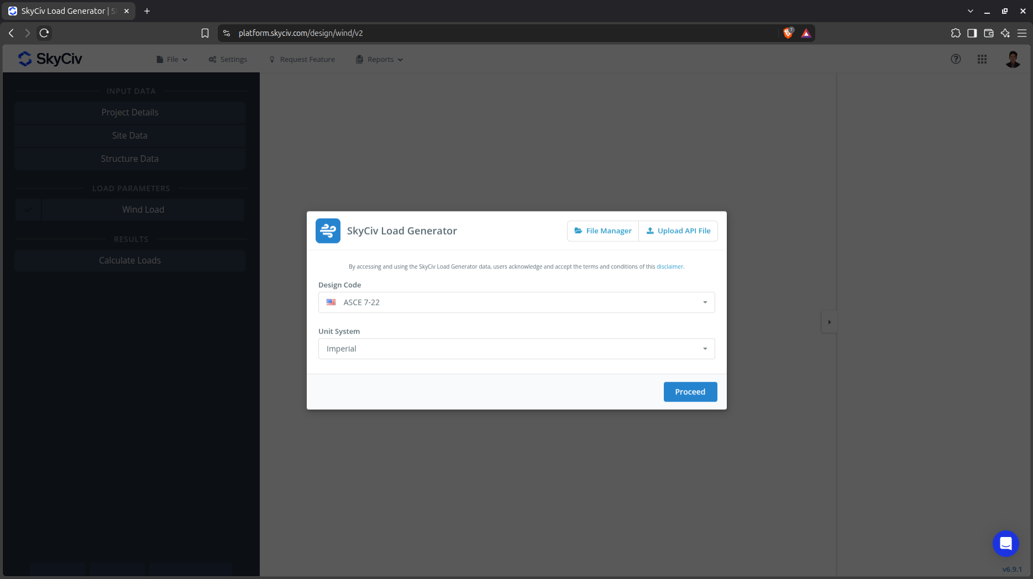The height and width of the screenshot is (579, 1033).
Task: Toggle the browser sidebar panel icon
Action: coord(972,33)
